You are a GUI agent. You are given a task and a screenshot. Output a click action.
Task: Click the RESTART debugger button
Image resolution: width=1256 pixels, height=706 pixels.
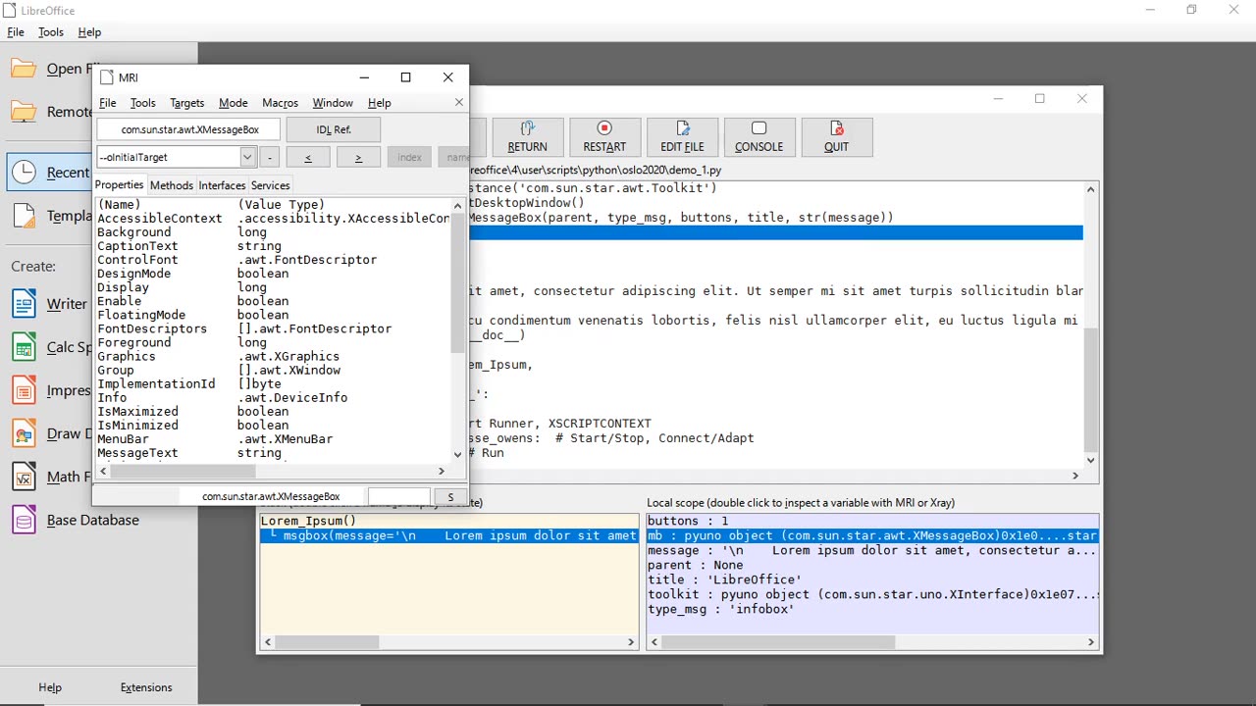coord(604,136)
